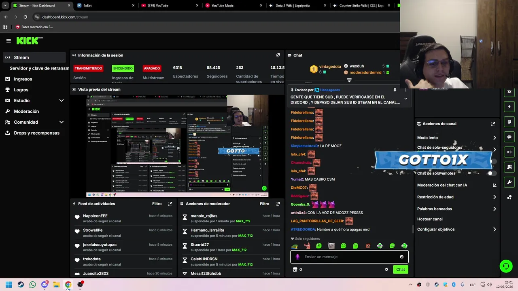Insert the angry red emote
Screen dimensions: 518x291
[x=368, y=246]
